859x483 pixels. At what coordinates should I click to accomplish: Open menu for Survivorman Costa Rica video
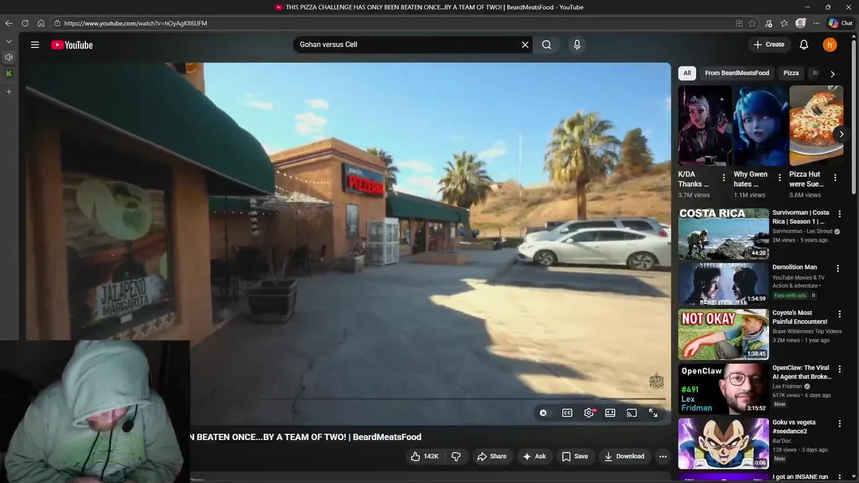[x=839, y=213]
